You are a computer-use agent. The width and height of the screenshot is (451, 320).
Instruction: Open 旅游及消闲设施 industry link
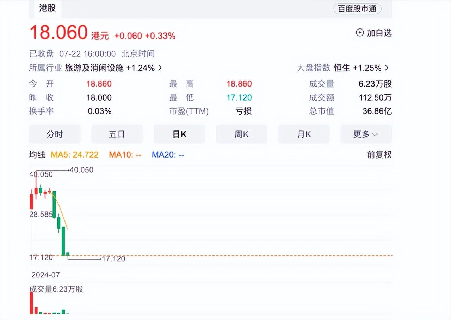tap(94, 68)
